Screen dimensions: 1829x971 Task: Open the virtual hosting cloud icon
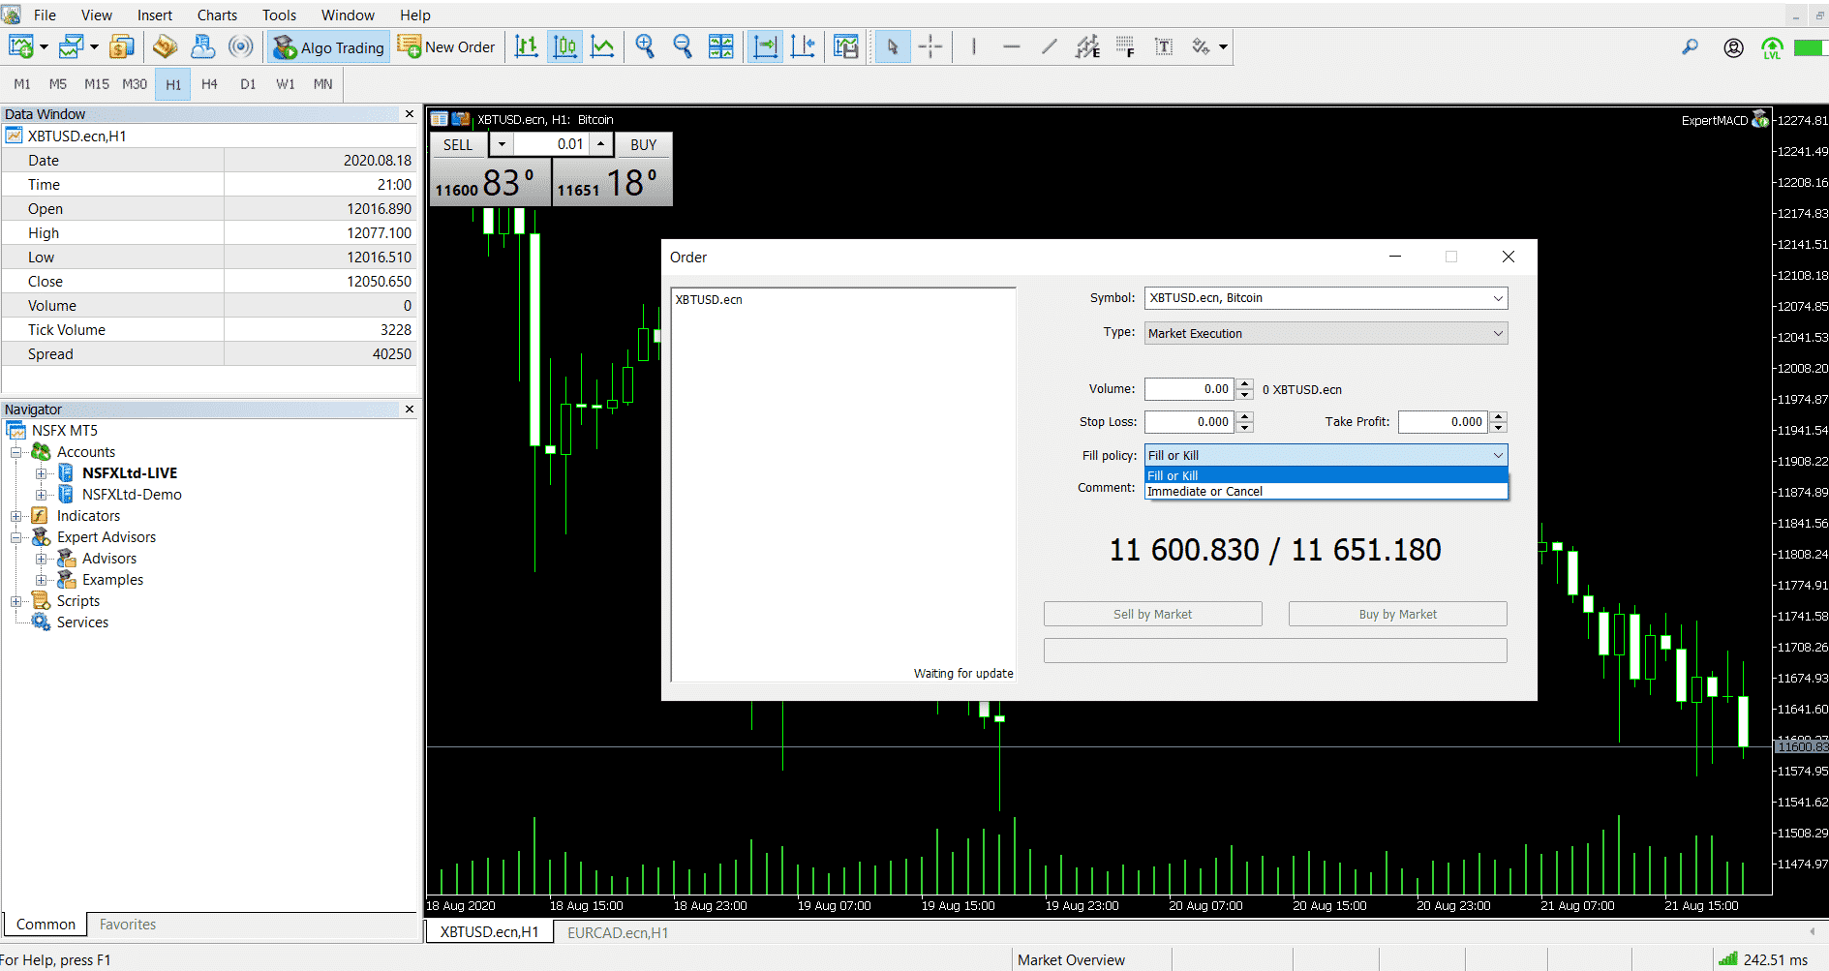(x=202, y=46)
